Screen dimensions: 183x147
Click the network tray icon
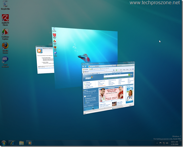tap(164, 143)
